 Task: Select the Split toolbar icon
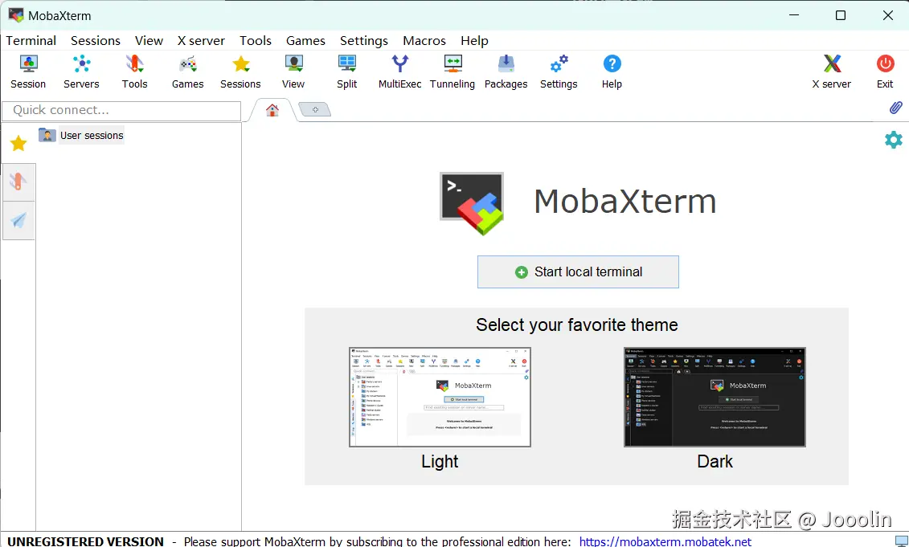[346, 63]
